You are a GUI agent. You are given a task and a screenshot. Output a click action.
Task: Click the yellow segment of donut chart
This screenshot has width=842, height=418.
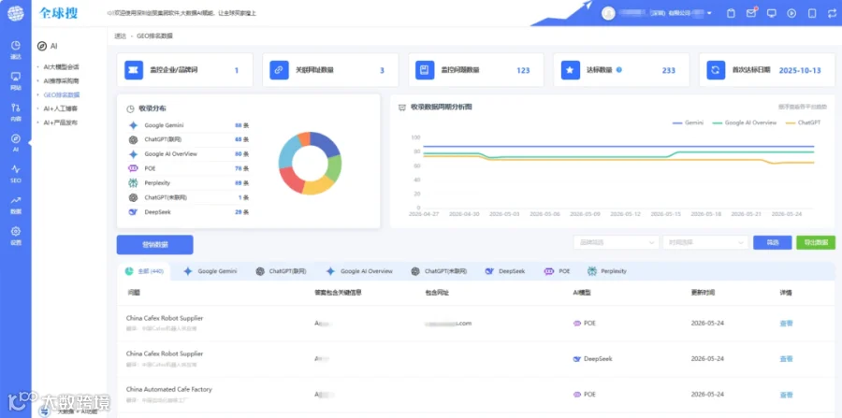tap(318, 186)
